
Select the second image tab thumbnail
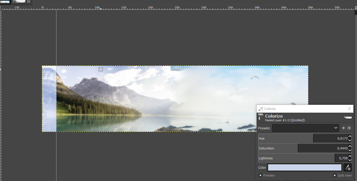tap(19, 2)
